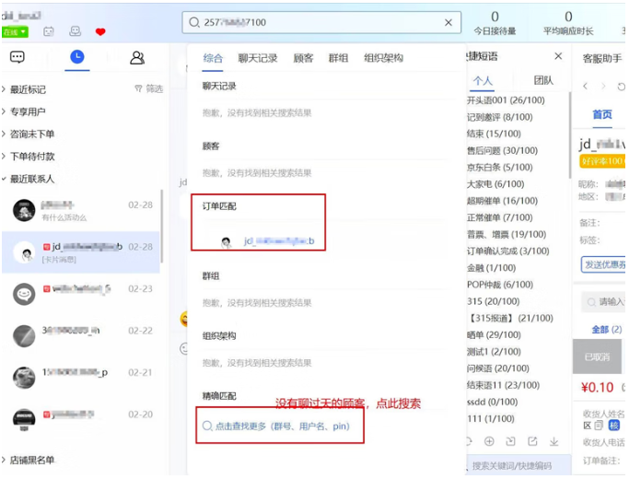Click the import phrases icon
Screen dimensions: 629x479
511,441
